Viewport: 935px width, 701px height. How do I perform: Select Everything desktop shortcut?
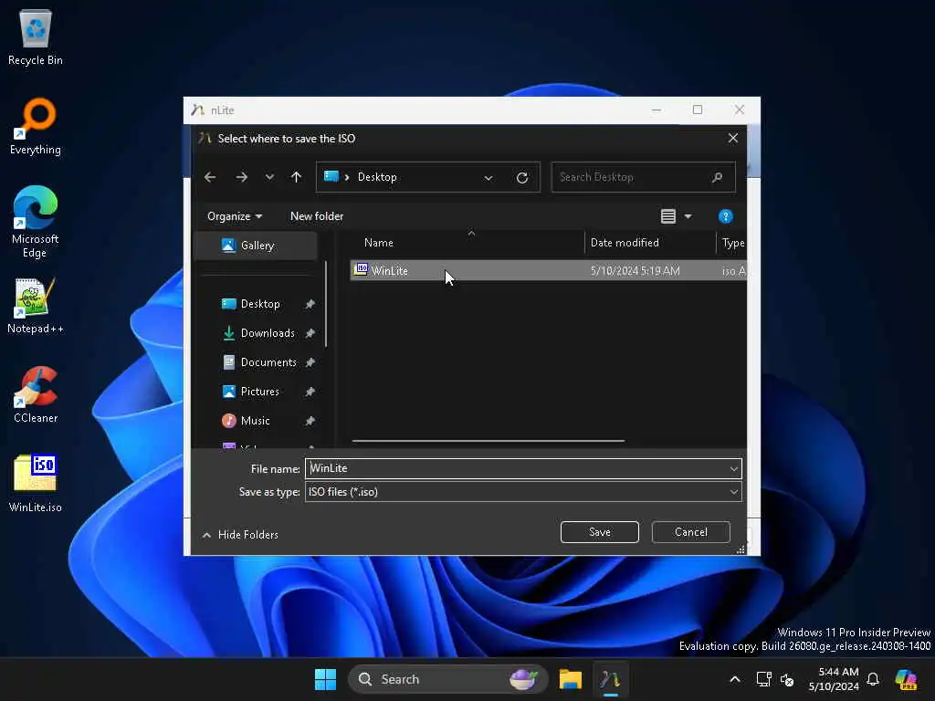[36, 126]
